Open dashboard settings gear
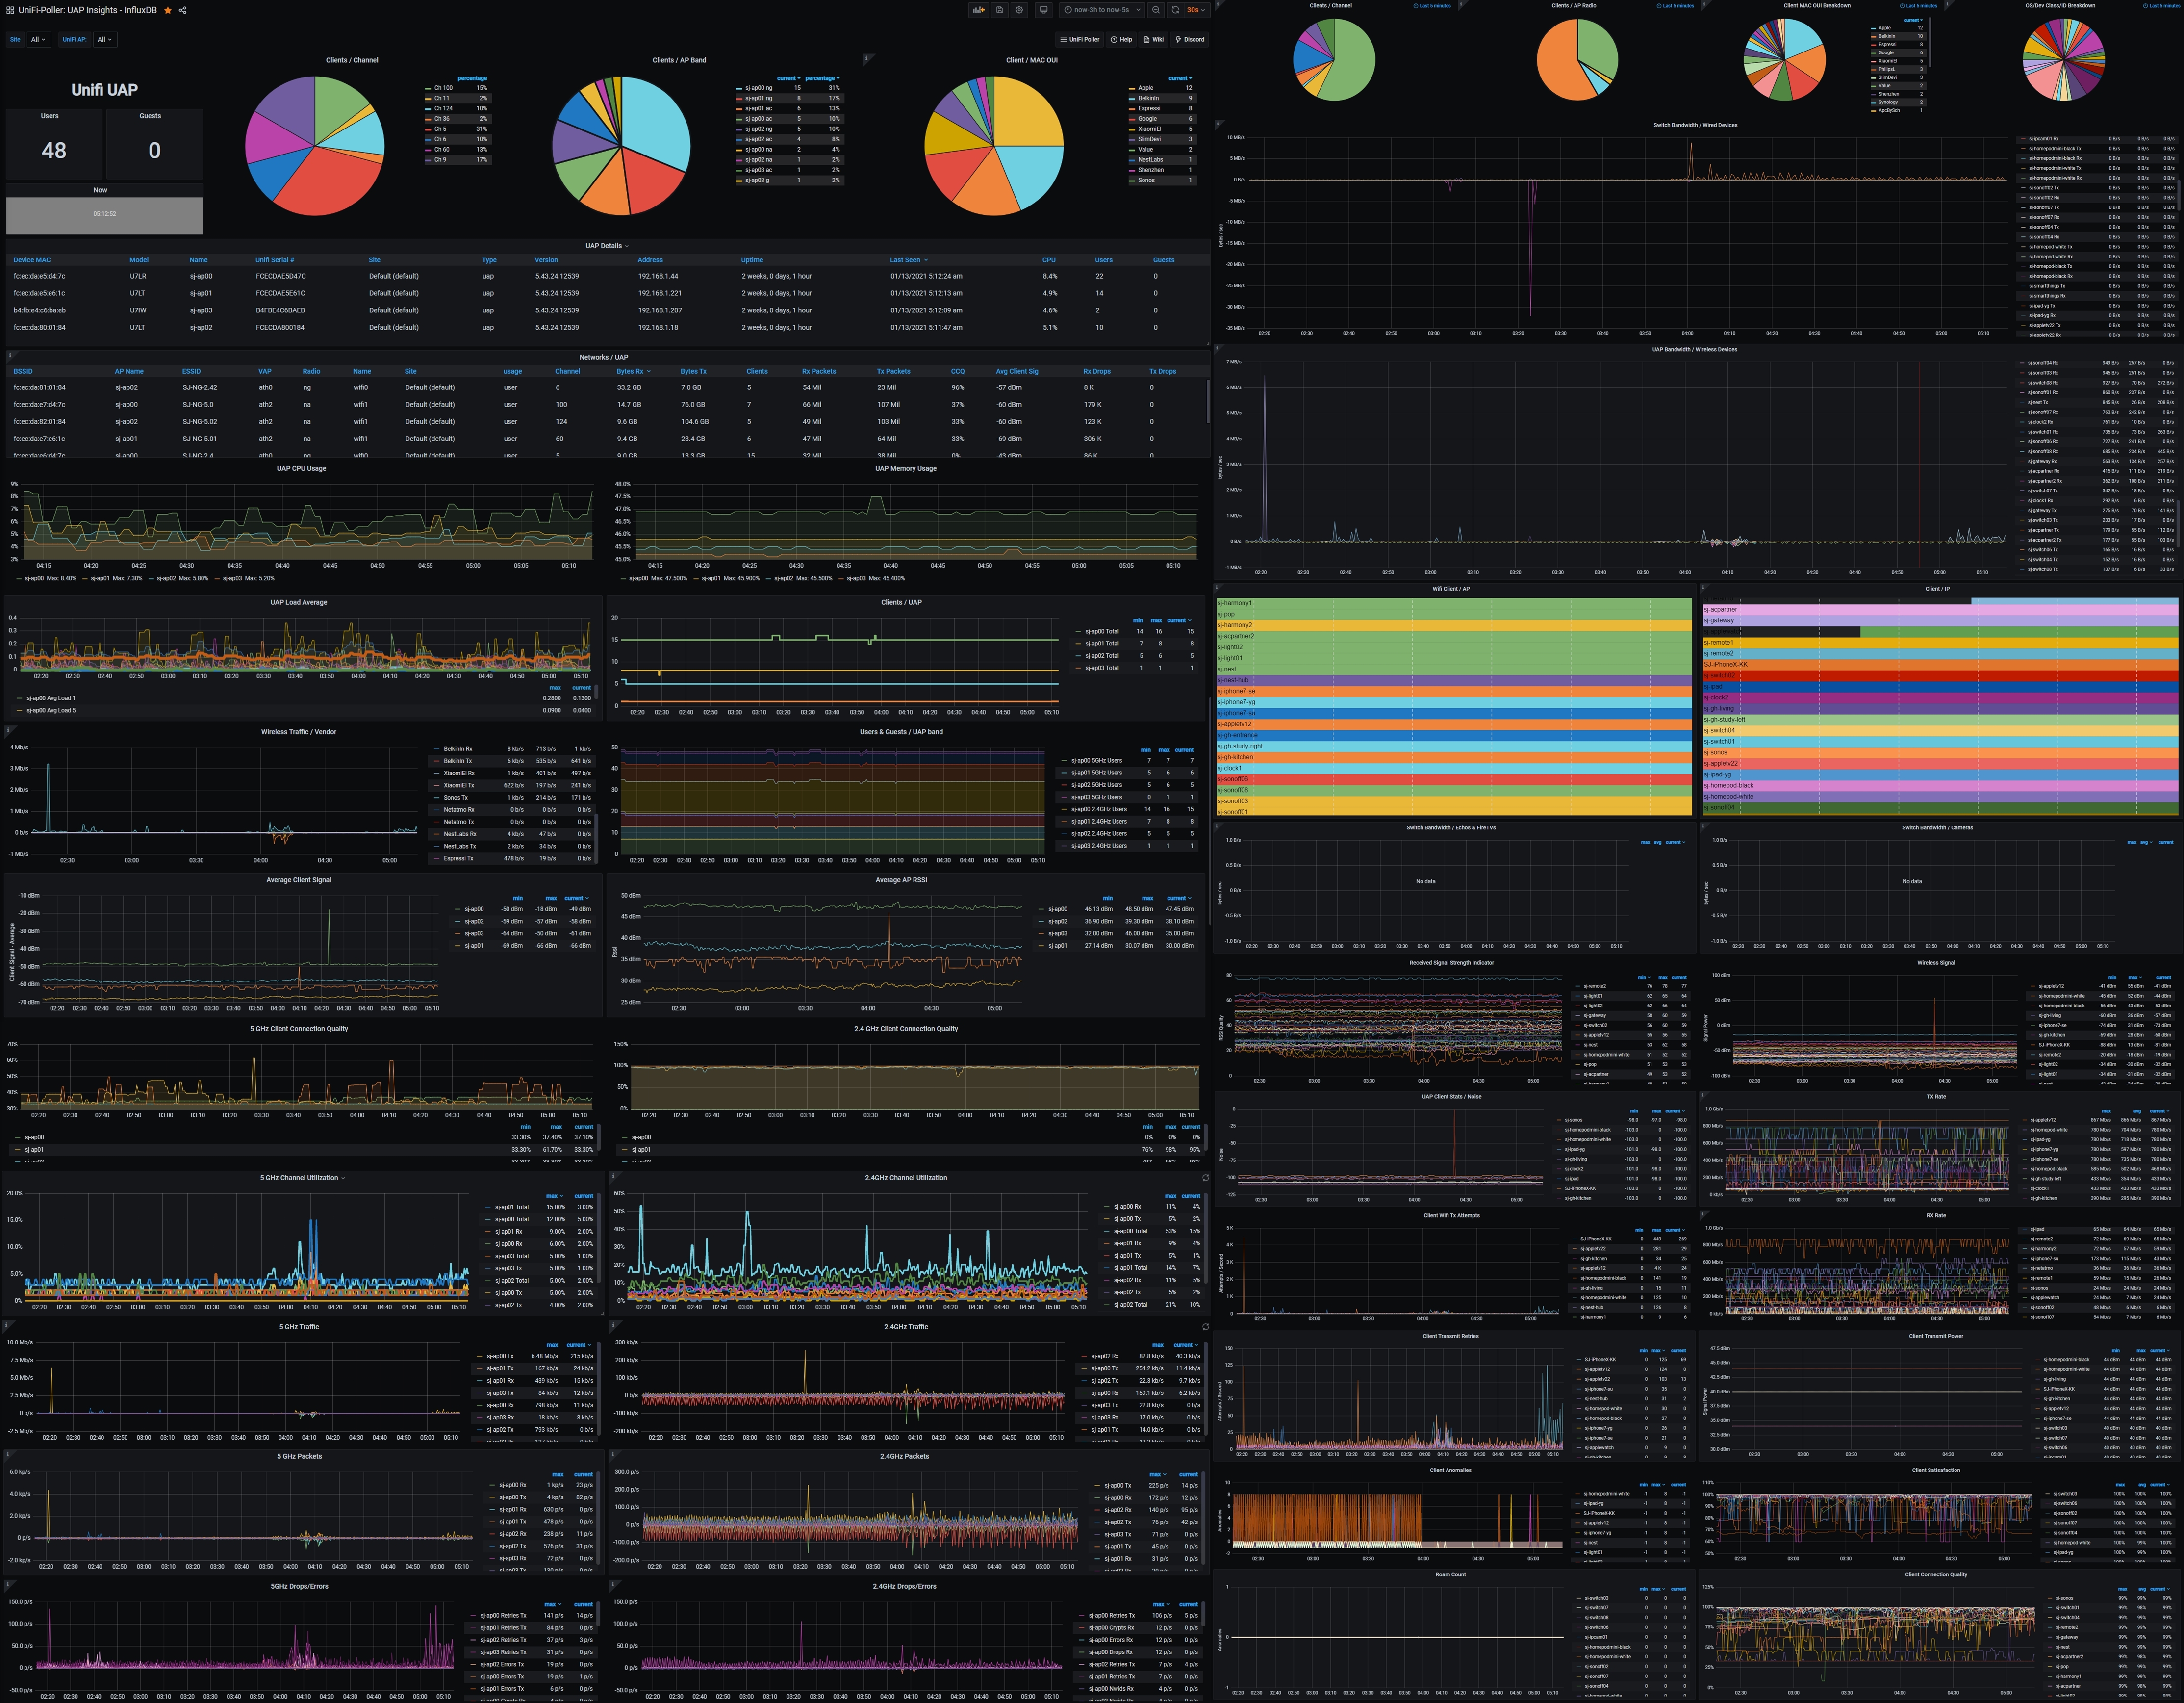The image size is (2184, 1703). click(1019, 10)
